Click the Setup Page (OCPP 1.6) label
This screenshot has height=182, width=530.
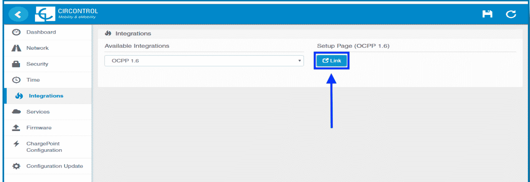pyautogui.click(x=353, y=46)
